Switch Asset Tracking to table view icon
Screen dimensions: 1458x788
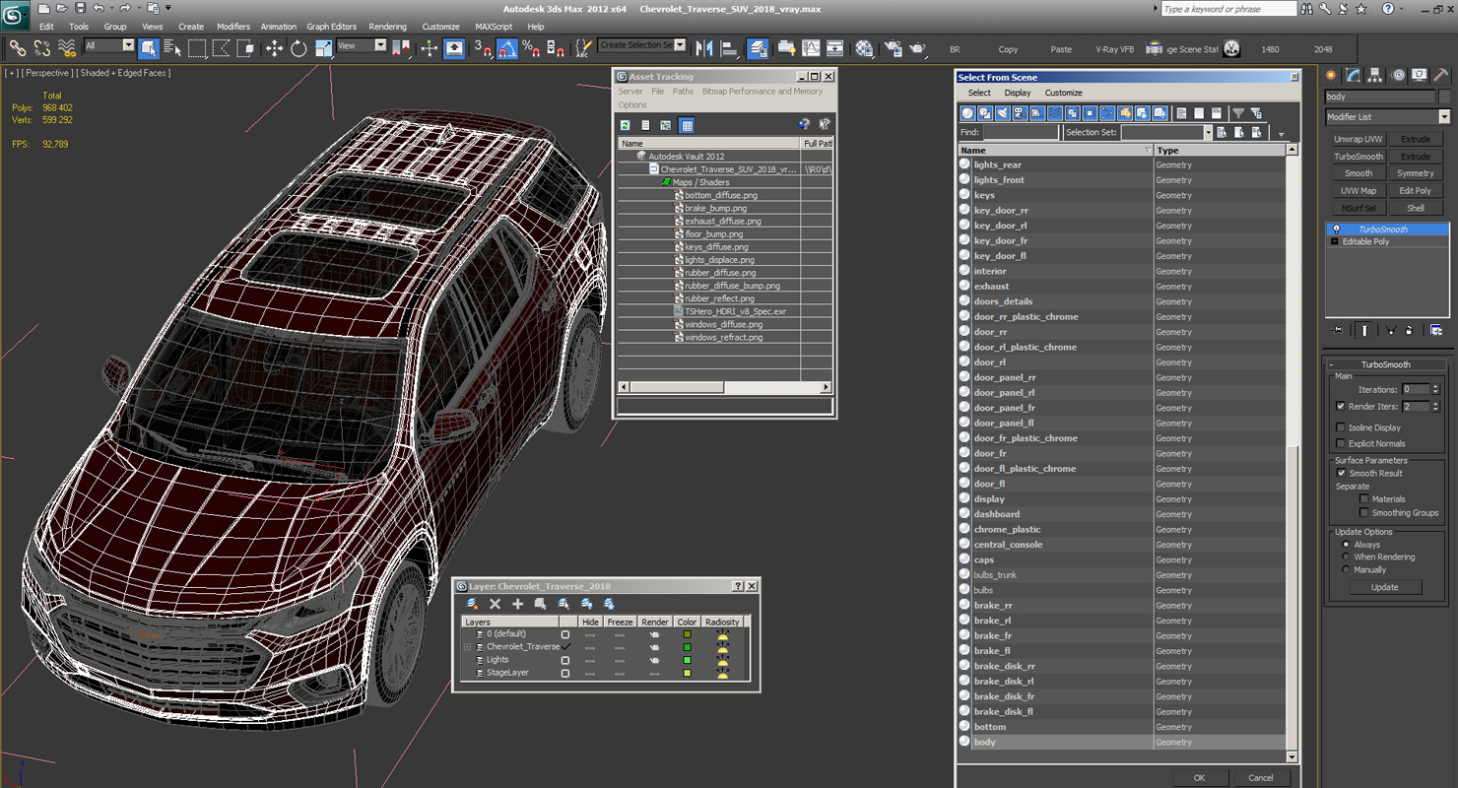[x=687, y=125]
